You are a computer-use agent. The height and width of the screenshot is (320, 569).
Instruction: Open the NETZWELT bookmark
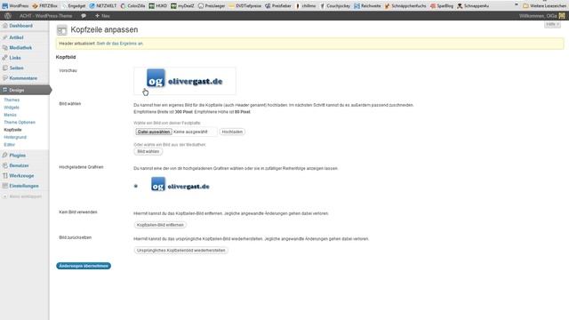coord(103,6)
